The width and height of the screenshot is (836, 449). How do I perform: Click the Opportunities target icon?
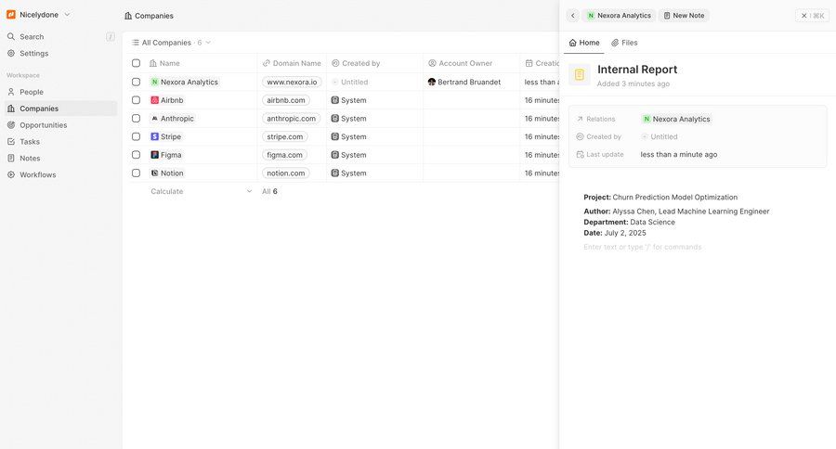pos(11,124)
